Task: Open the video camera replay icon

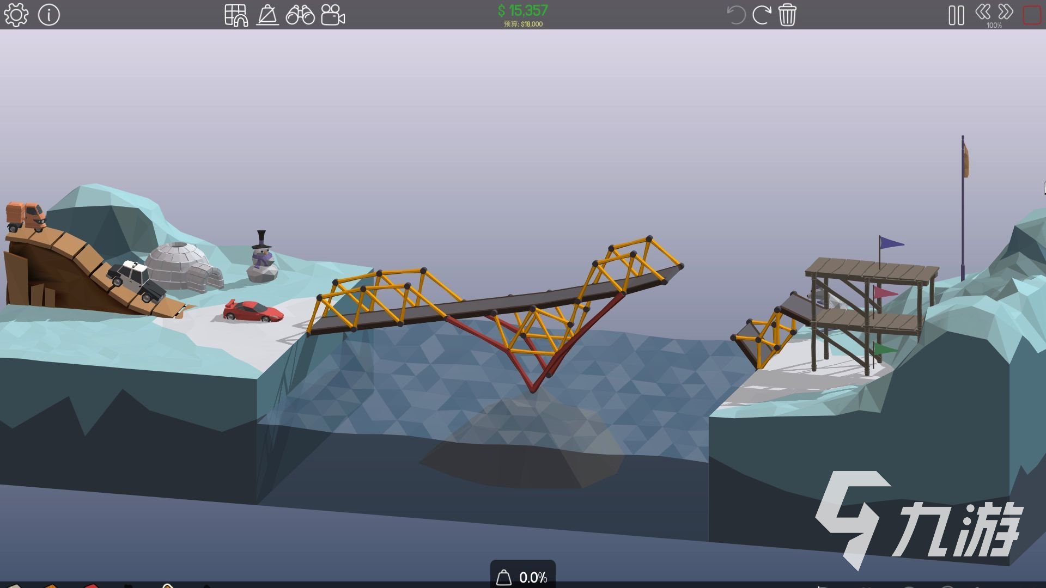Action: tap(333, 15)
